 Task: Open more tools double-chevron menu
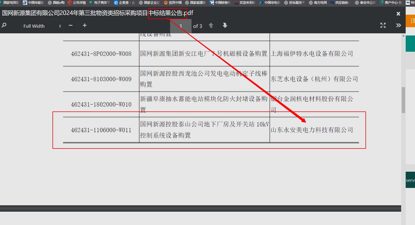tap(398, 25)
